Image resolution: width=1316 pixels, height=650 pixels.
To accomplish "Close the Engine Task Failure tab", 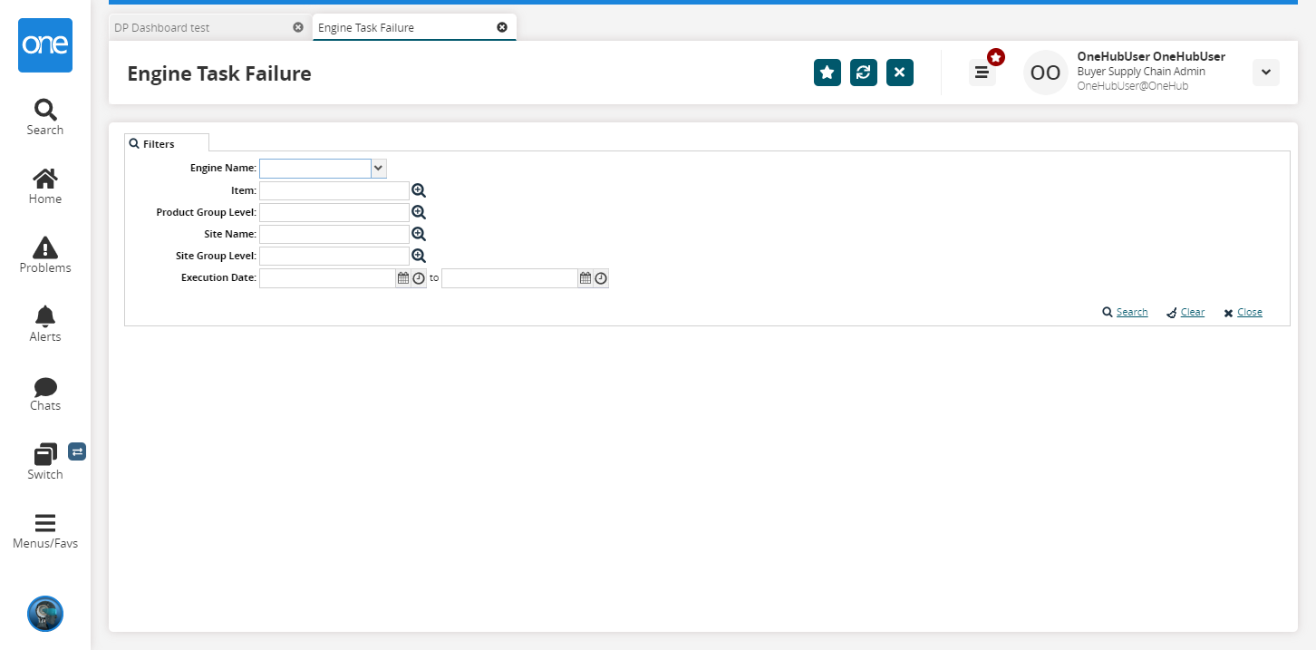I will [502, 27].
